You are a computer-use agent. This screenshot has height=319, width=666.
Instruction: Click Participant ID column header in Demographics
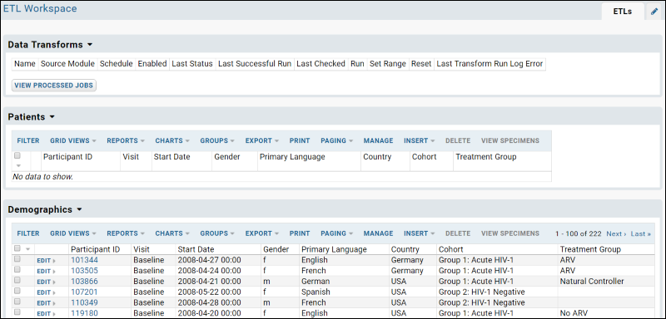(x=96, y=249)
